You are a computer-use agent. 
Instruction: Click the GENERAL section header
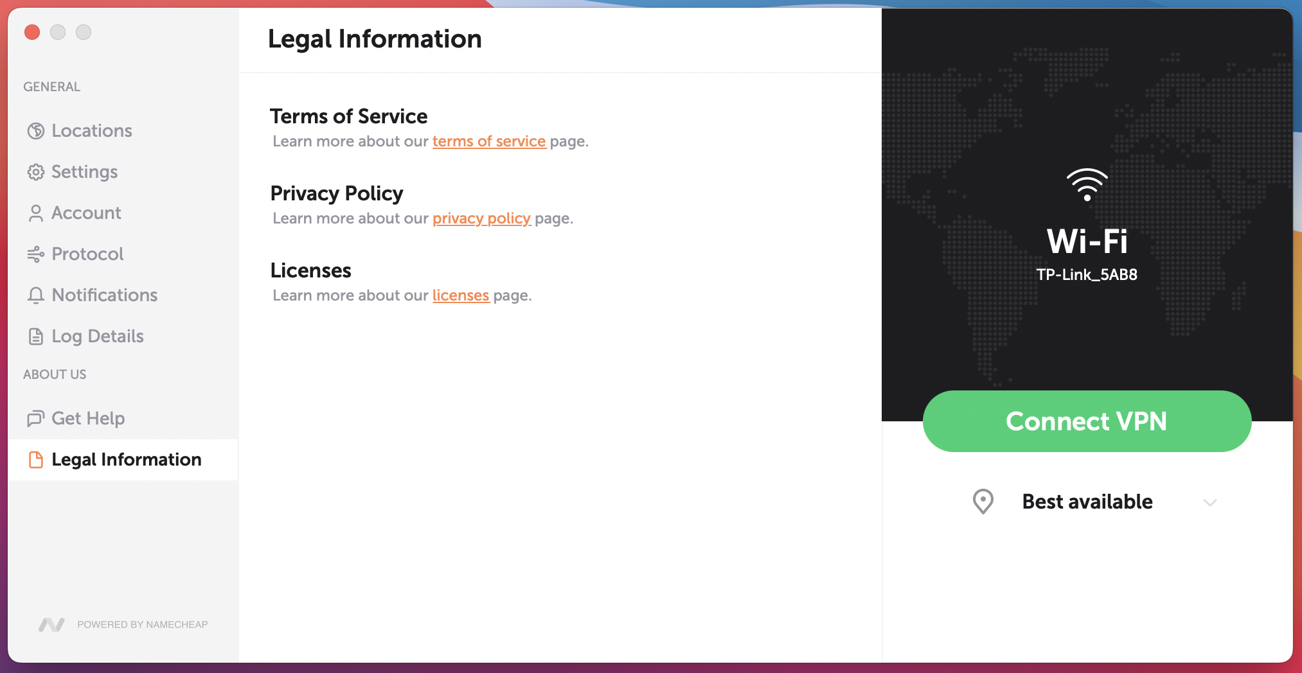click(52, 87)
